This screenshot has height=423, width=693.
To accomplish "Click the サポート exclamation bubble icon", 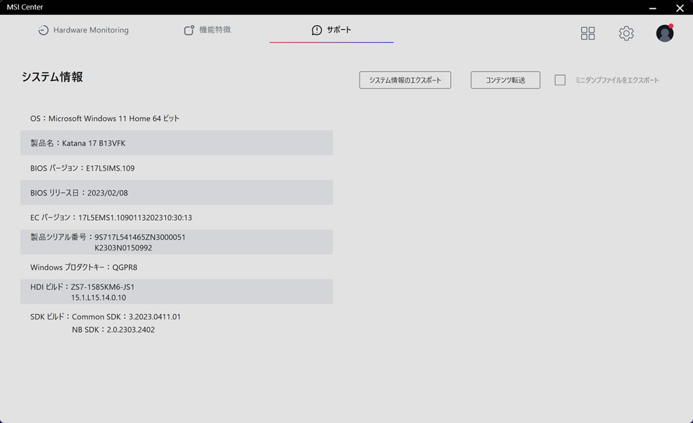I will 317,30.
